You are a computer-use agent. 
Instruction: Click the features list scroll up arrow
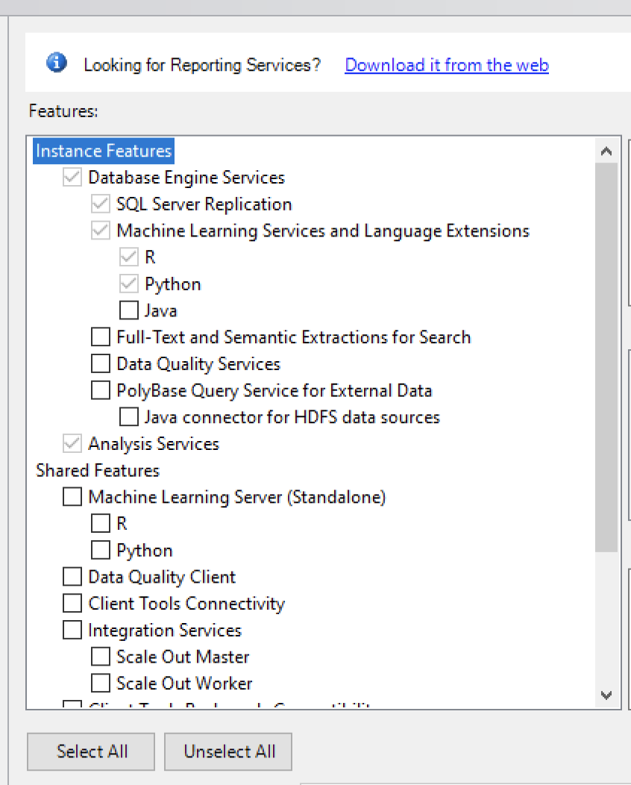(606, 151)
